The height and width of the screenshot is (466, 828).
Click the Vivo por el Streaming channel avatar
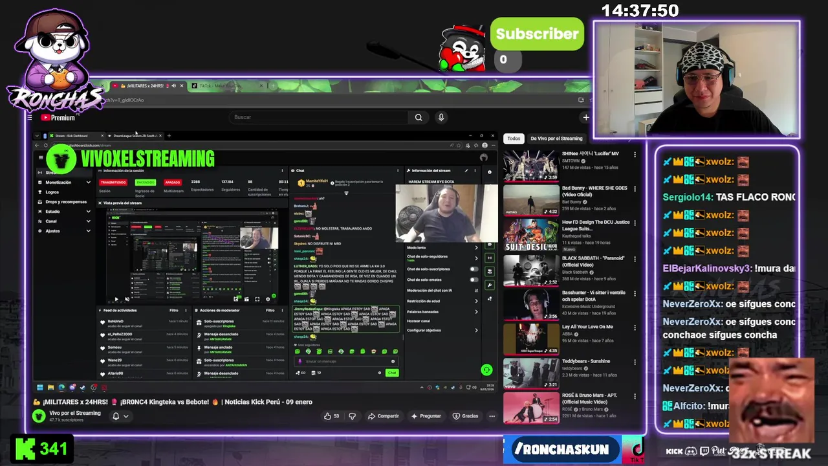[x=39, y=416]
